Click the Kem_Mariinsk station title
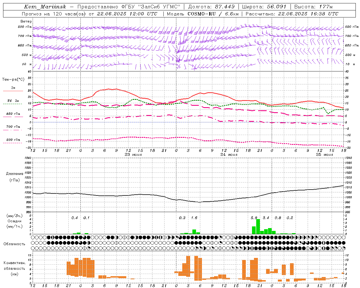The width and height of the screenshot is (360, 288). tap(45, 7)
